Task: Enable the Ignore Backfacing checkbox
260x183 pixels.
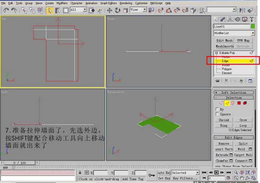Action: (217, 114)
